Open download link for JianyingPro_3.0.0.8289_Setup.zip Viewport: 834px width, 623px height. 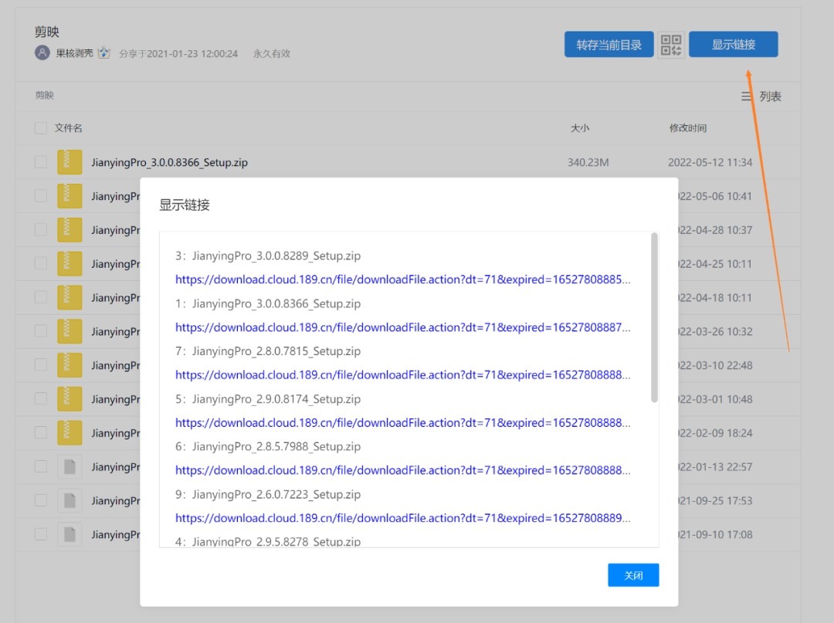tap(402, 279)
